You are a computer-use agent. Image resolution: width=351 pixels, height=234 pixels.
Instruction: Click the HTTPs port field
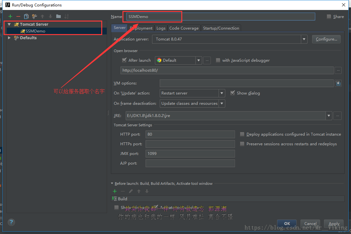click(x=190, y=144)
